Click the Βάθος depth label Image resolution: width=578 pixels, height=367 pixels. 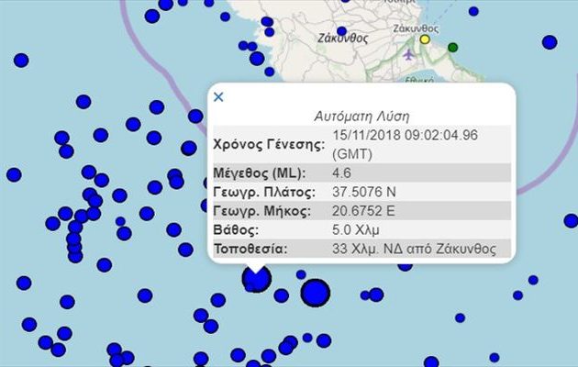[236, 230]
